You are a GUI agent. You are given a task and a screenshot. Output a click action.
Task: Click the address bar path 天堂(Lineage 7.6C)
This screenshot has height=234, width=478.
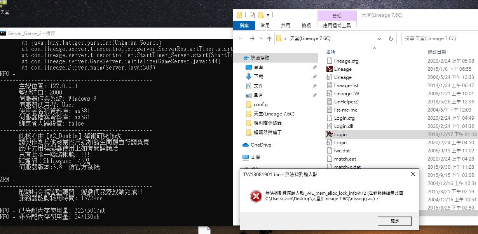coord(310,38)
